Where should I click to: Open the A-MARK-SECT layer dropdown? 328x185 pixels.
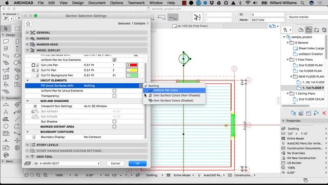(67, 163)
